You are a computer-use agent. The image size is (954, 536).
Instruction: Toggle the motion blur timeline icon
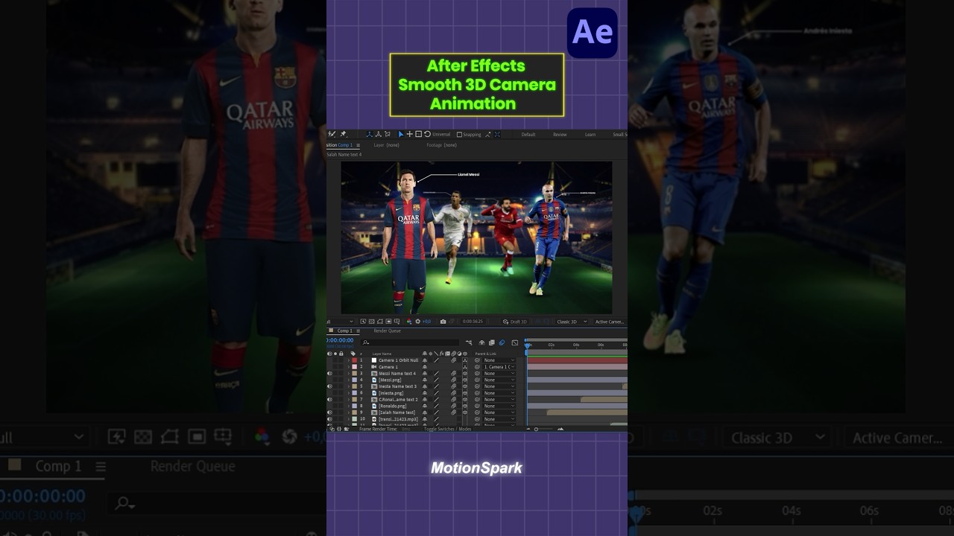click(502, 342)
